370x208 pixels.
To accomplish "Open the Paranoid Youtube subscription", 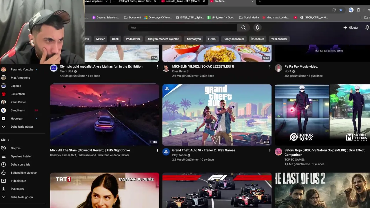I will [22, 69].
